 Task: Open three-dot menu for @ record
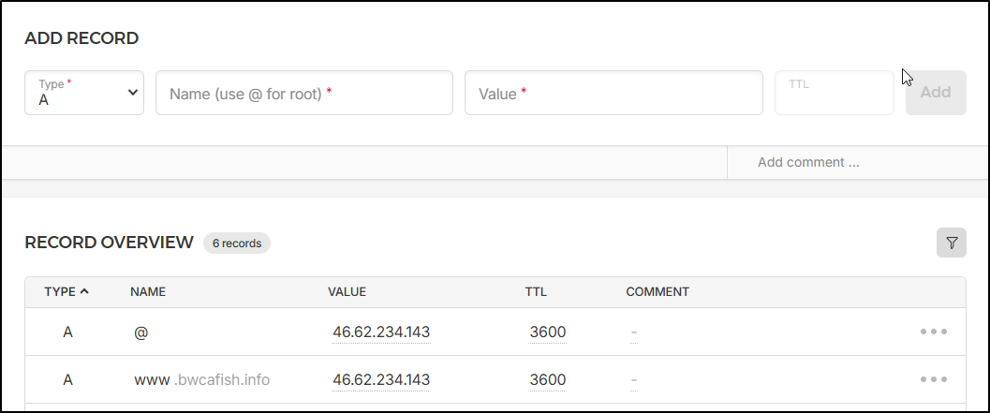pos(933,332)
